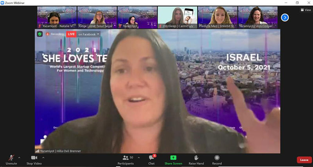This screenshot has width=313, height=167.
Task: Raise Hand in the webinar
Action: pyautogui.click(x=196, y=160)
